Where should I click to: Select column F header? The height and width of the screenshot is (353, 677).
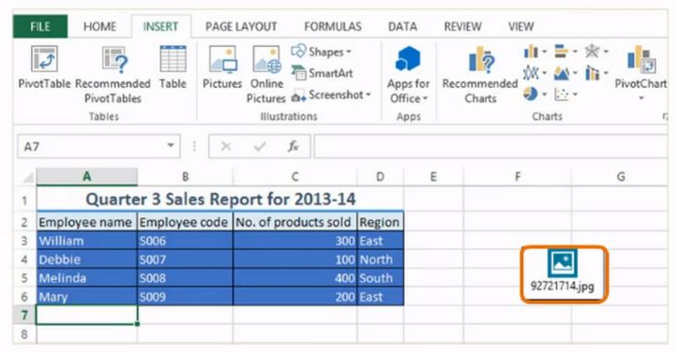[x=518, y=177]
